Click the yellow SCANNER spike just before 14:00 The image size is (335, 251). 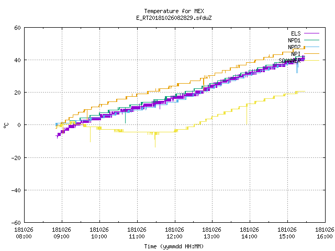click(247, 114)
